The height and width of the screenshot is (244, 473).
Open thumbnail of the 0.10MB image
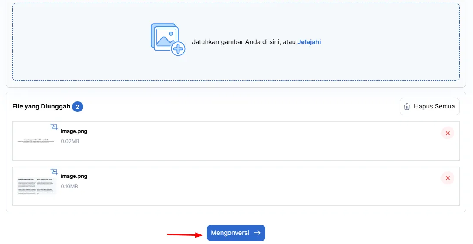pos(36,187)
